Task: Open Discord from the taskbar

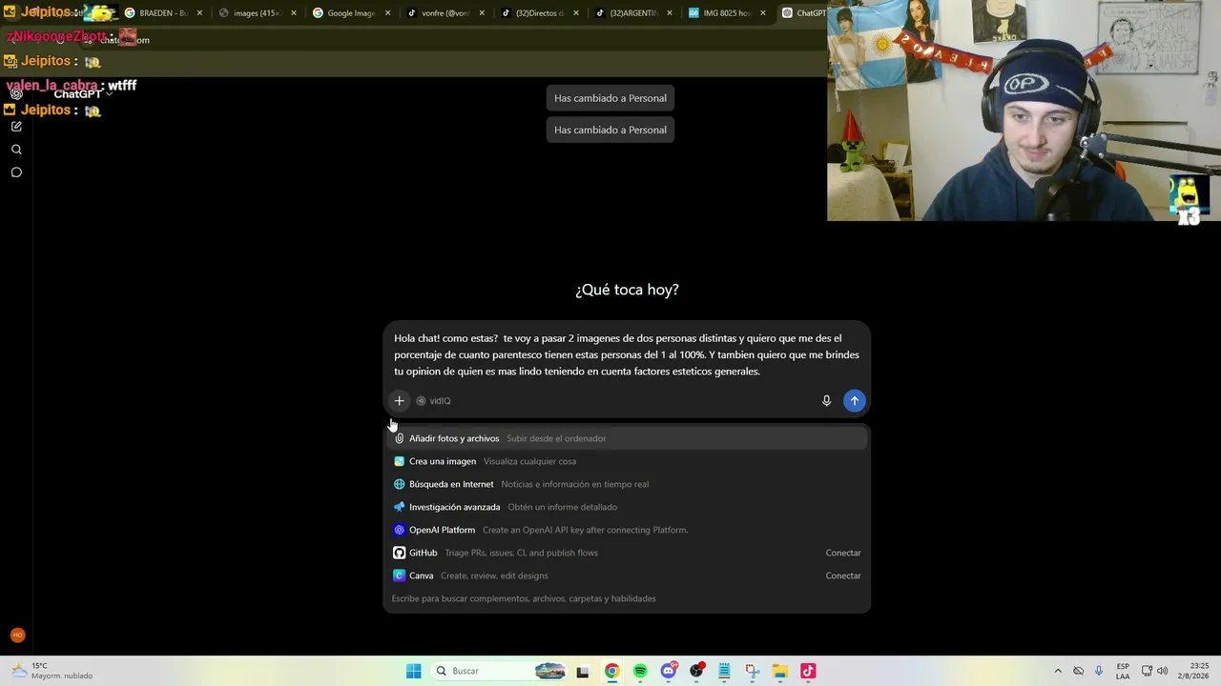Action: (x=669, y=671)
